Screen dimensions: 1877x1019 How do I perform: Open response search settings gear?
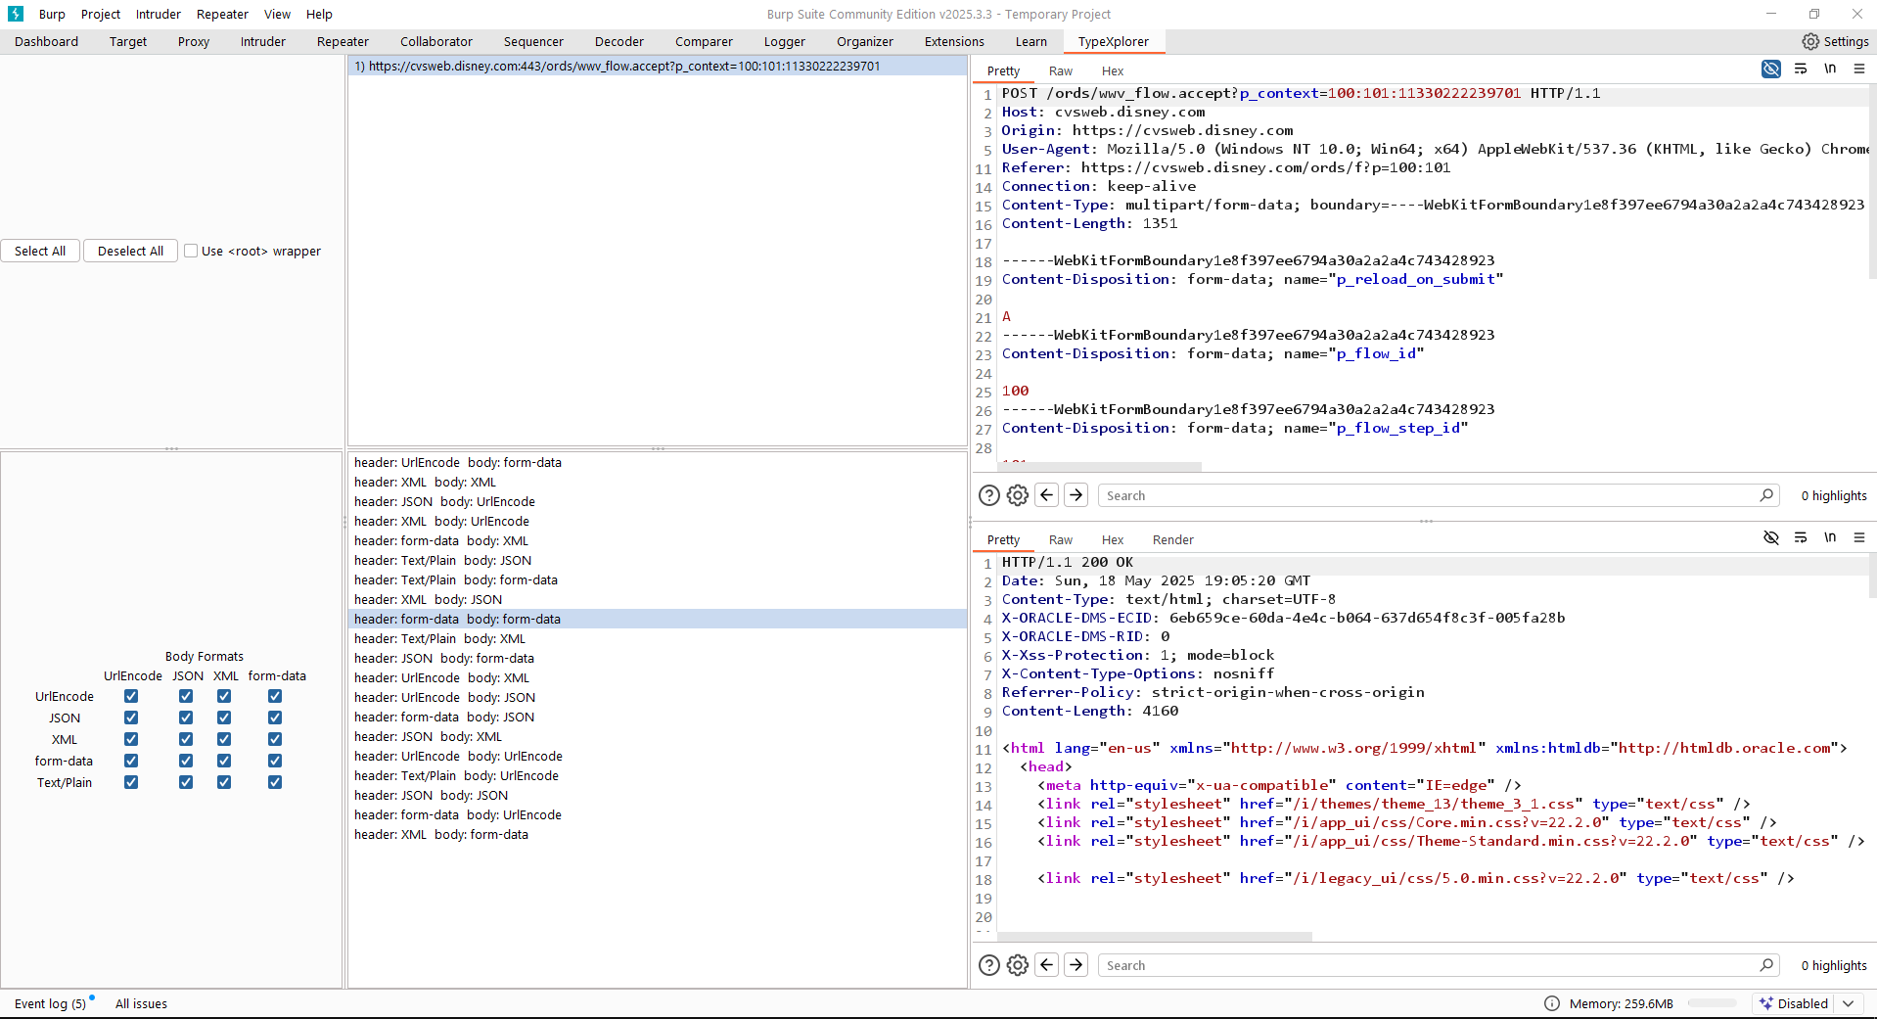point(1018,965)
